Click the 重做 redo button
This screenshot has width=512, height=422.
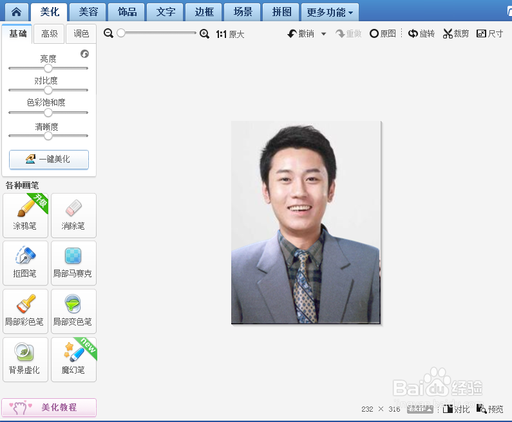click(x=348, y=33)
